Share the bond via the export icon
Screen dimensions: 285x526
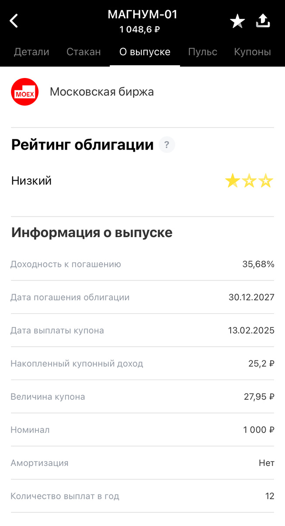click(263, 20)
